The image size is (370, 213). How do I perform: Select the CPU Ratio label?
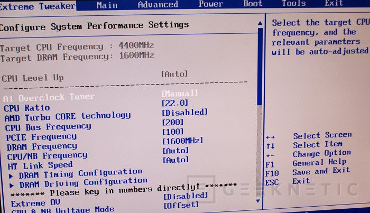(27, 108)
